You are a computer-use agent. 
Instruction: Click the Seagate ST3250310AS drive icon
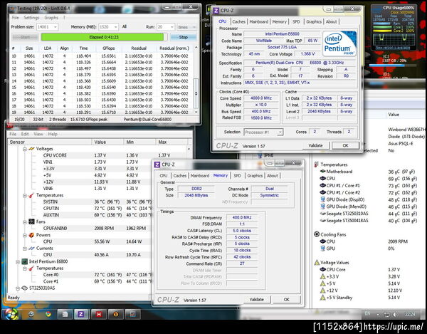[x=322, y=214]
